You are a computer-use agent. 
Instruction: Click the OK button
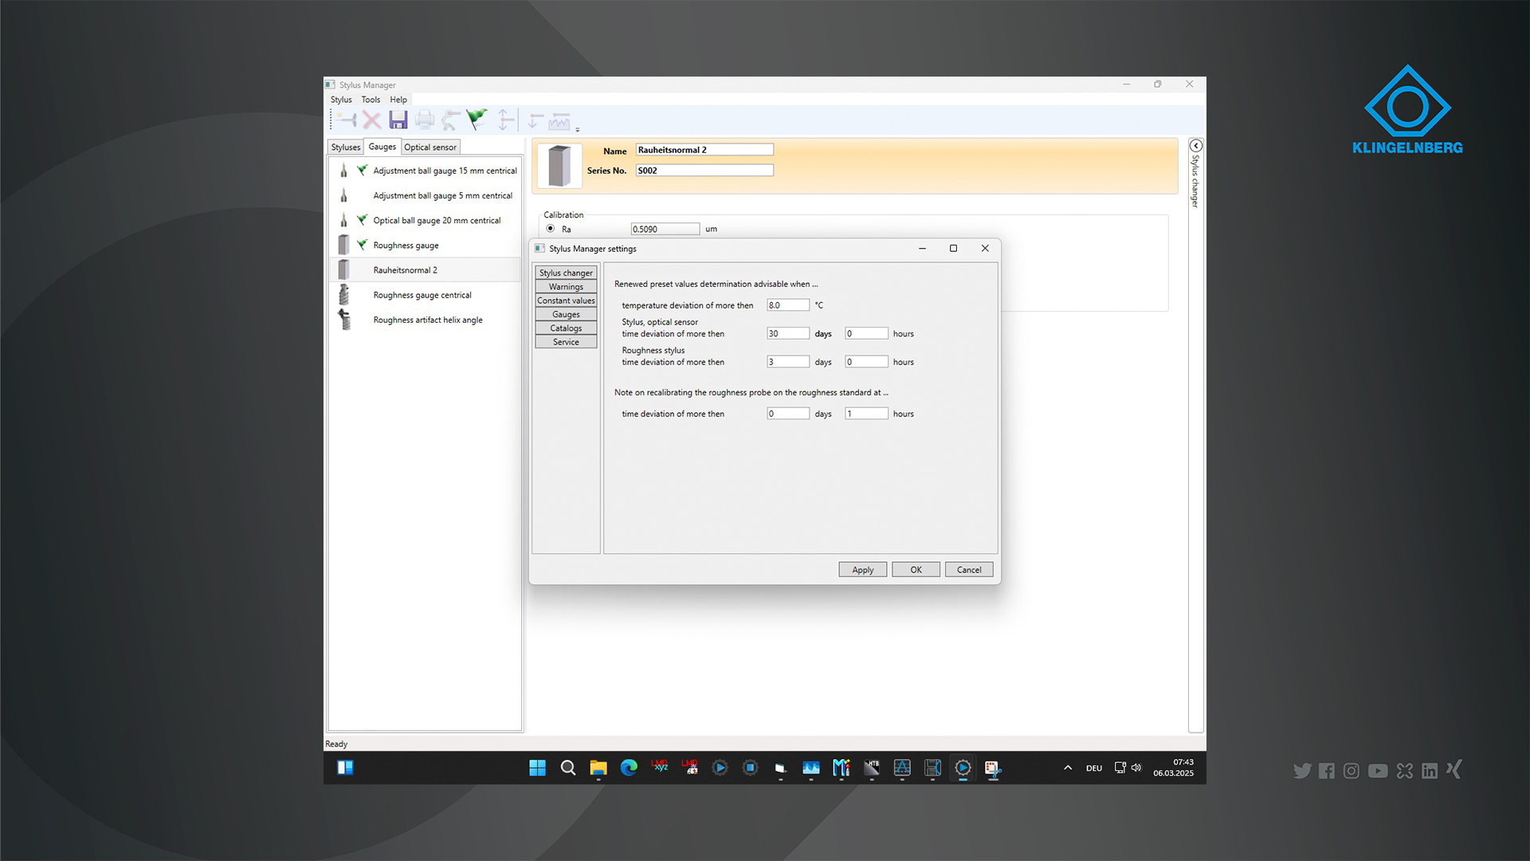point(916,570)
